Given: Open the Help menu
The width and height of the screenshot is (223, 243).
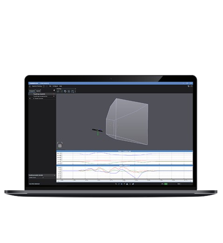Looking at the screenshot, I should click(61, 86).
